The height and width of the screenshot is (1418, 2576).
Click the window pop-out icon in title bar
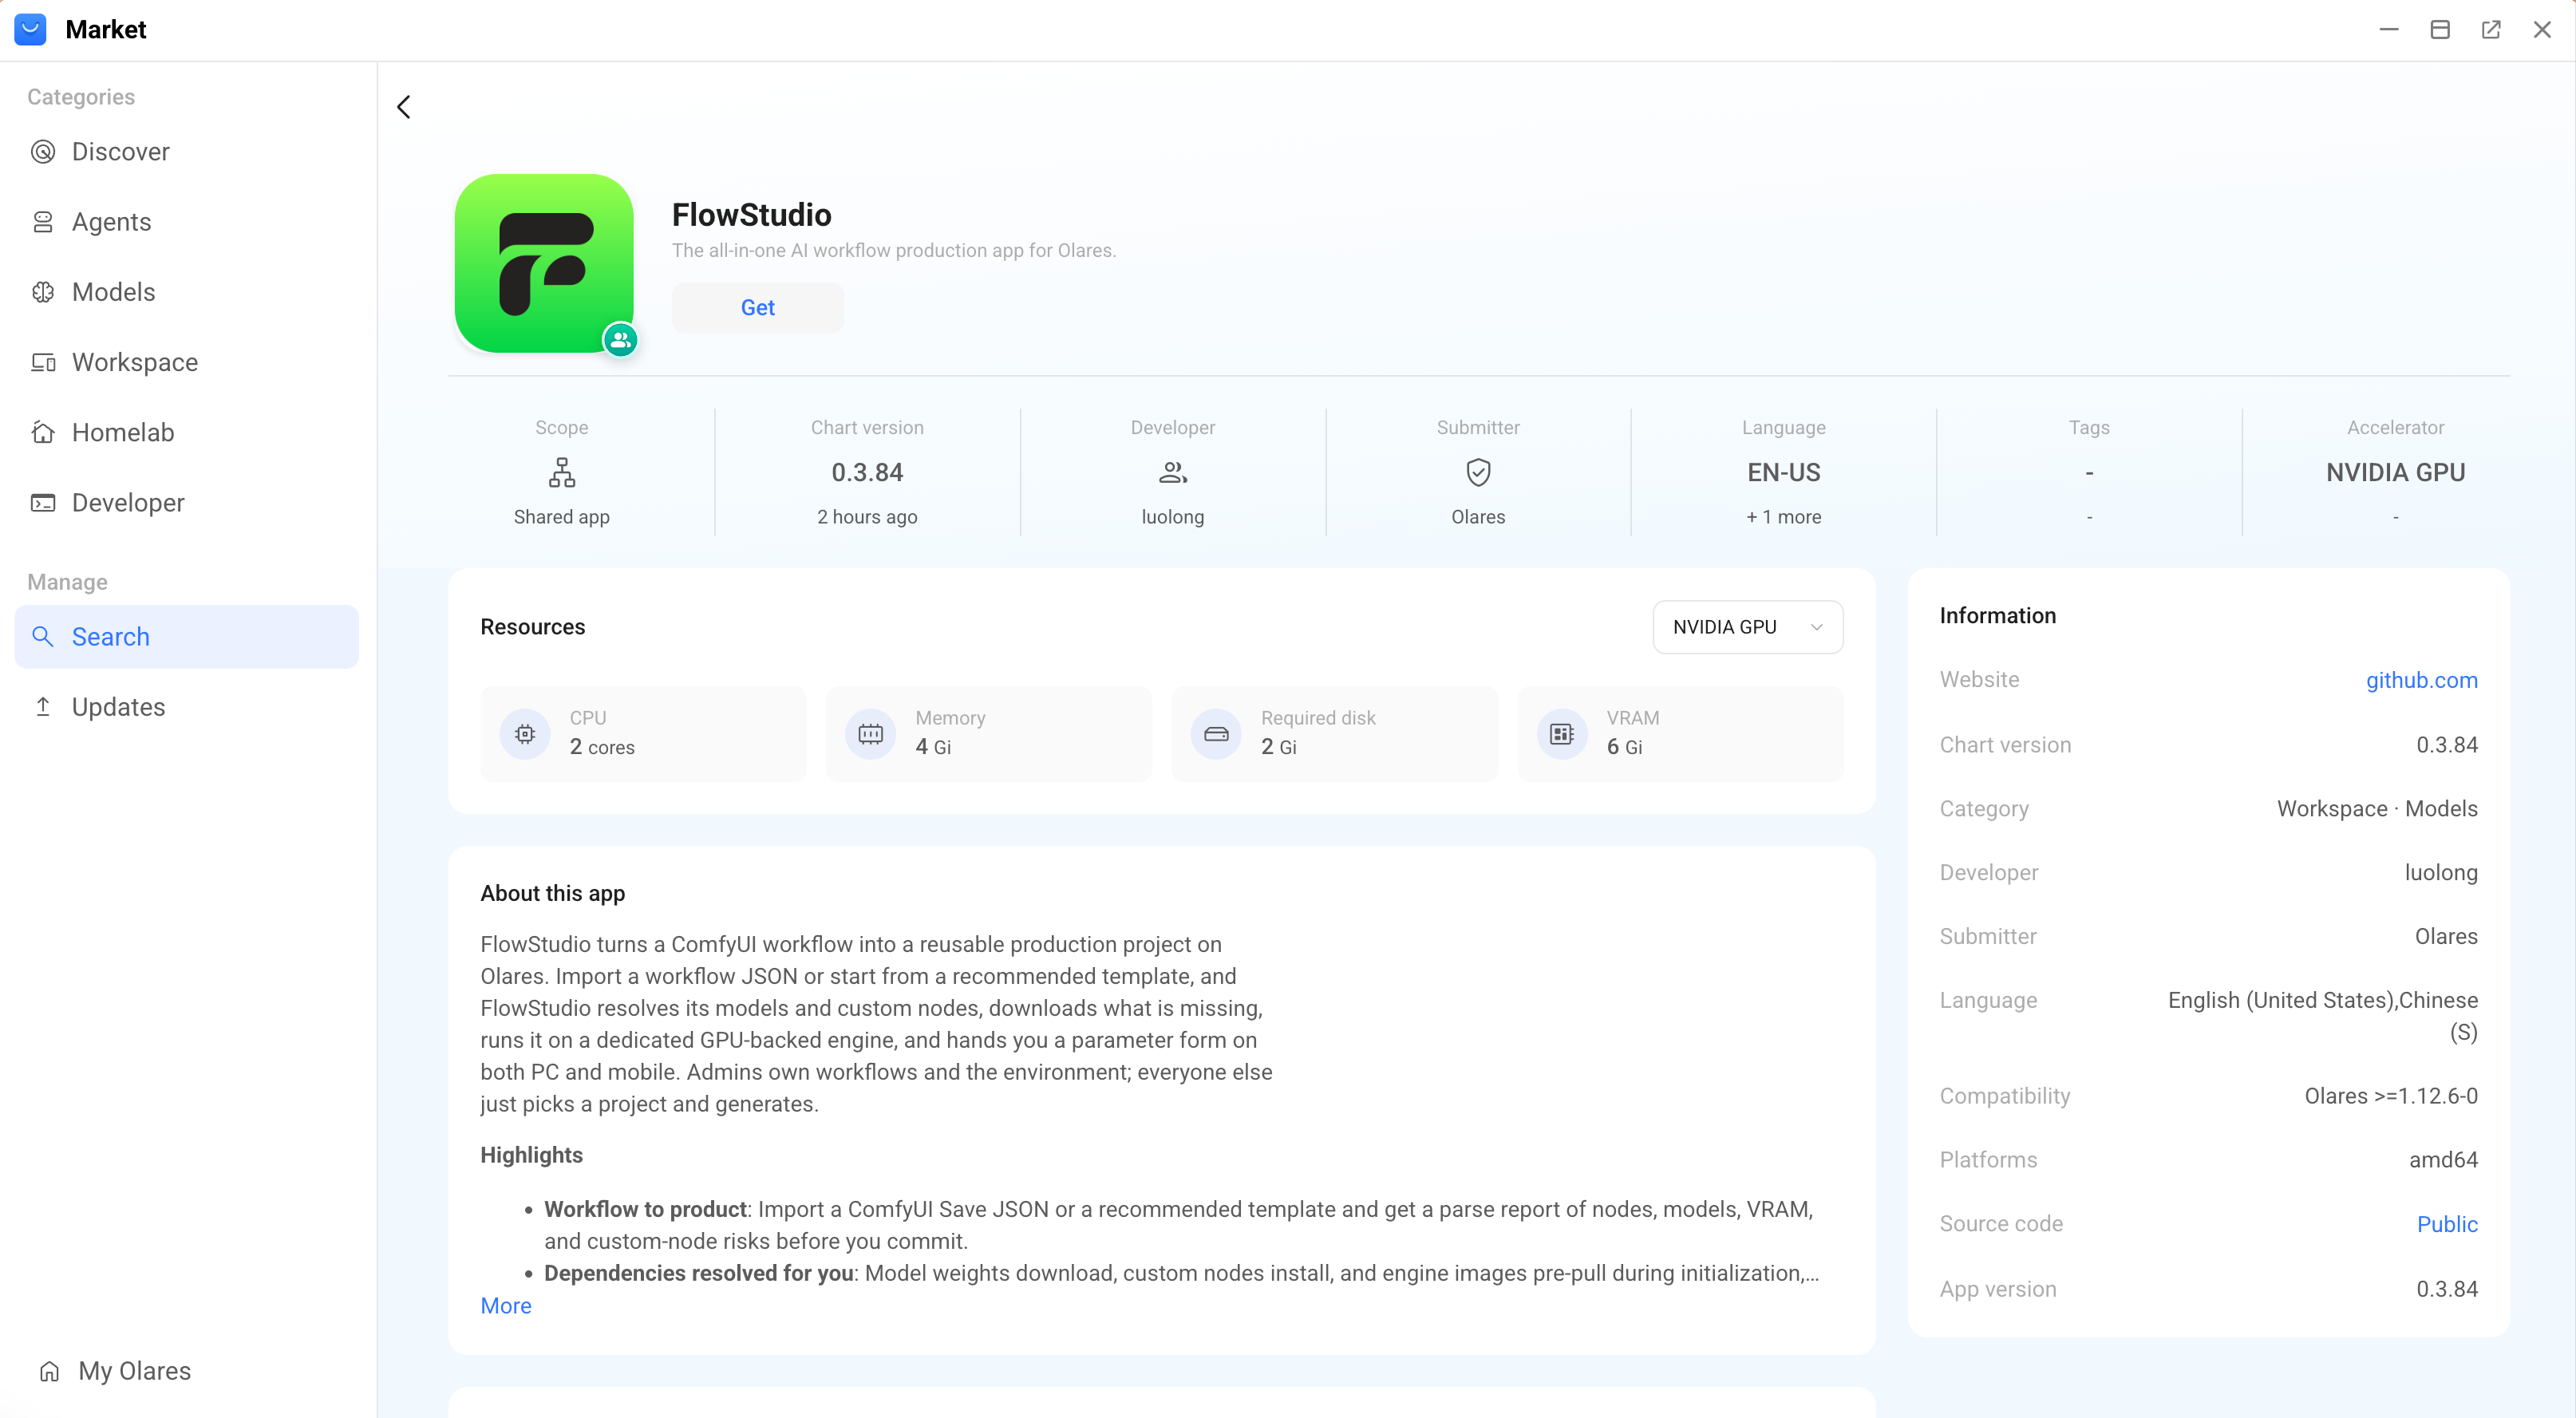2491,30
